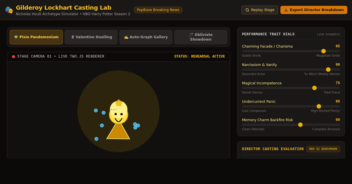Click the 'Clean Obliviate' label
This screenshot has width=352, height=184.
coord(253,129)
